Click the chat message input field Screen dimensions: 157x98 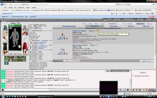(27, 90)
